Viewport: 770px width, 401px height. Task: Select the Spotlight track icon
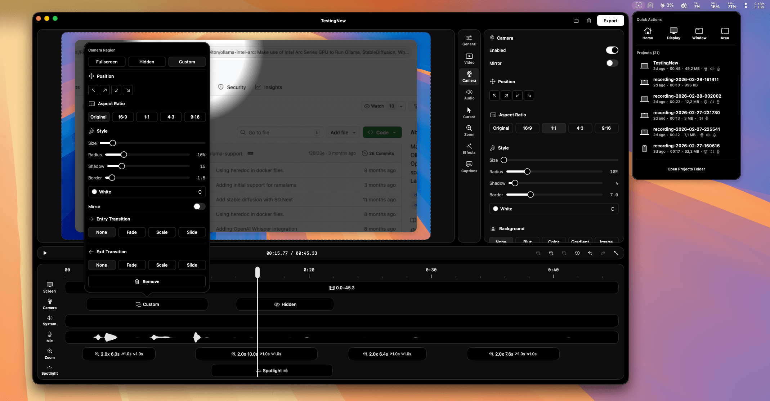pos(49,370)
